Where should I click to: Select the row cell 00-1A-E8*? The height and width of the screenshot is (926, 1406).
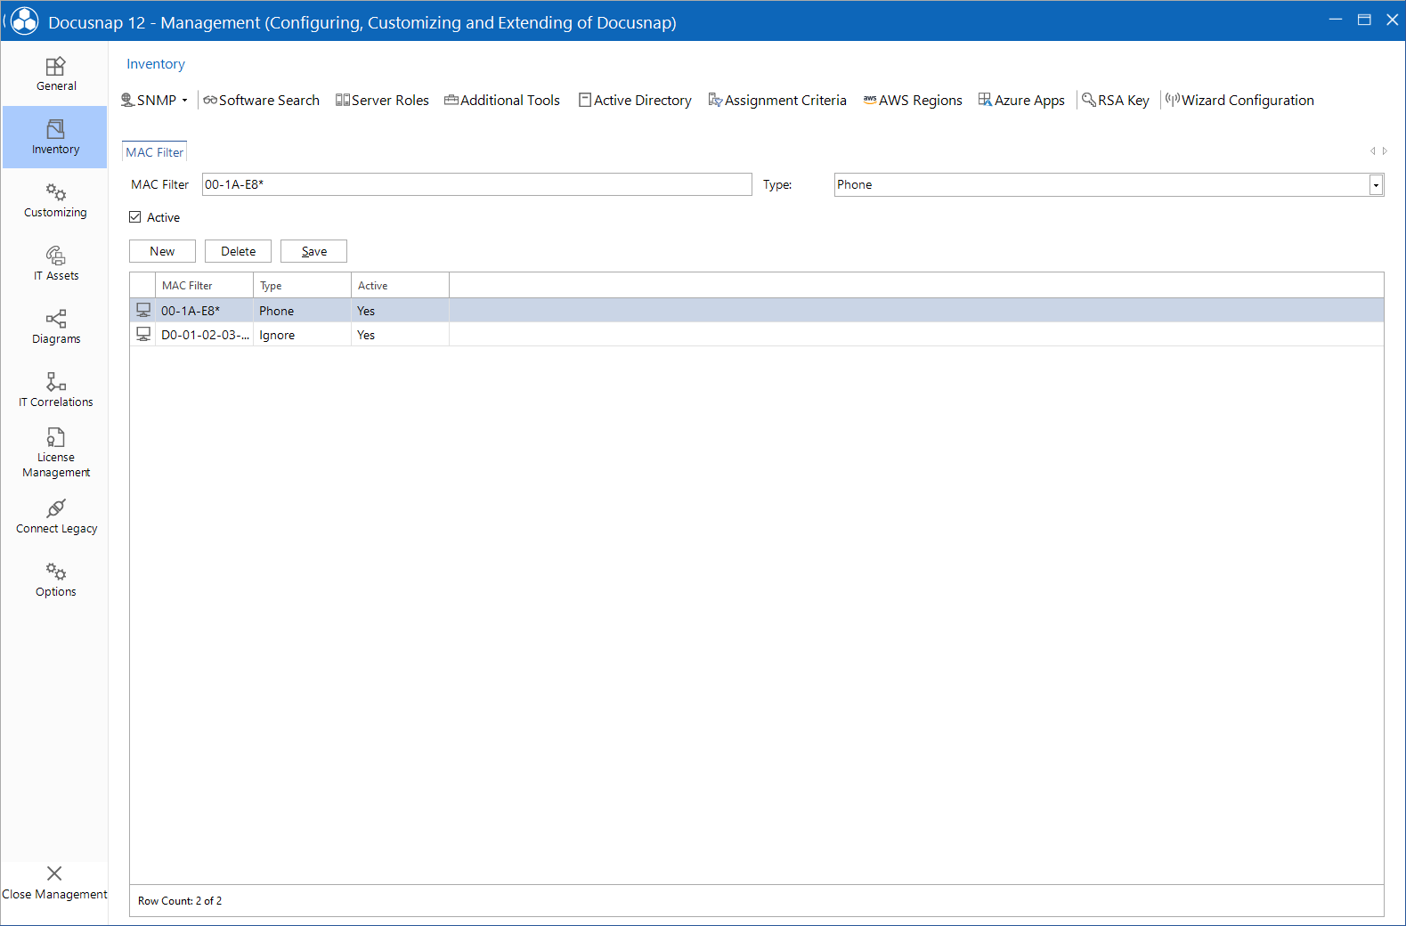point(204,310)
